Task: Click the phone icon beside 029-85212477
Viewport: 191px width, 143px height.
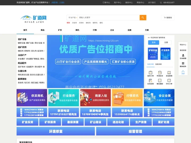Action: pos(161,3)
